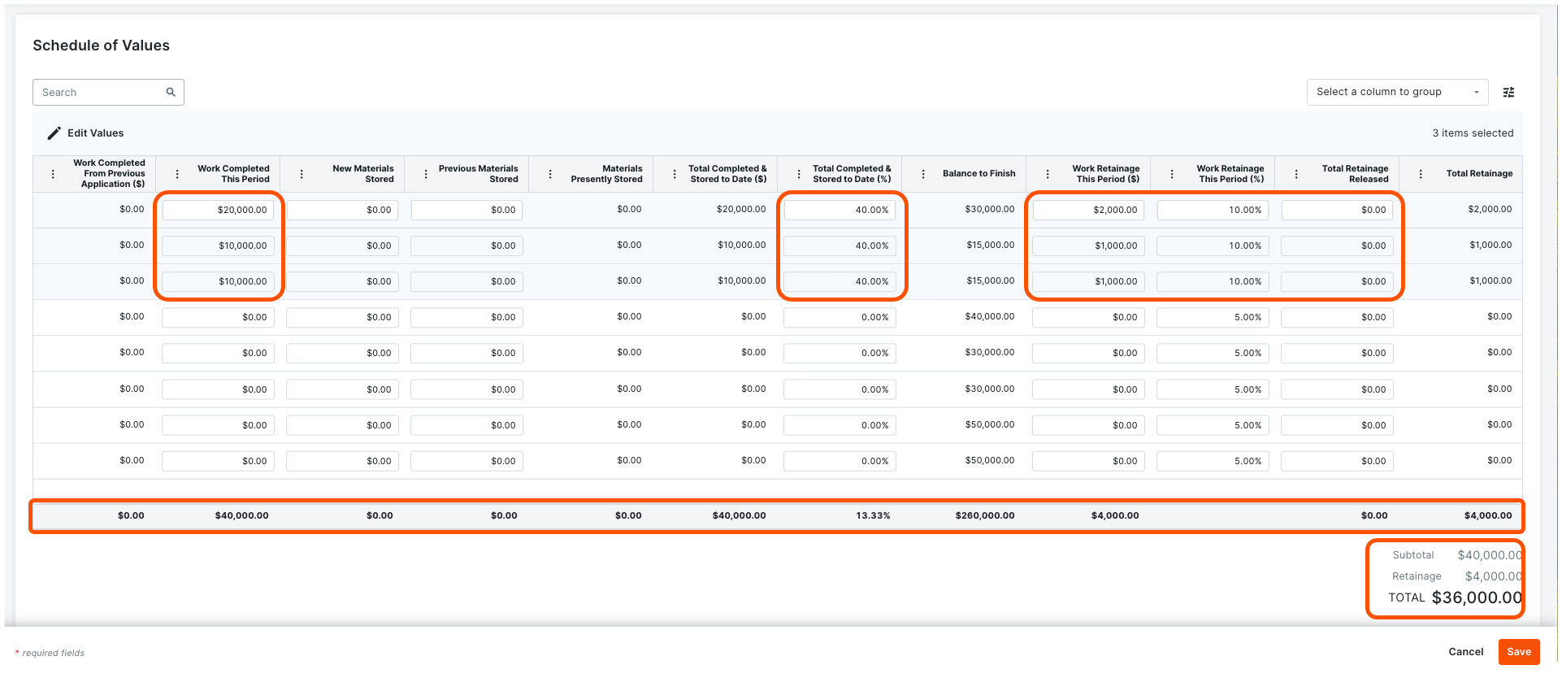
Task: Click the $4,000.00 Work Retainage total cell
Action: click(1114, 515)
